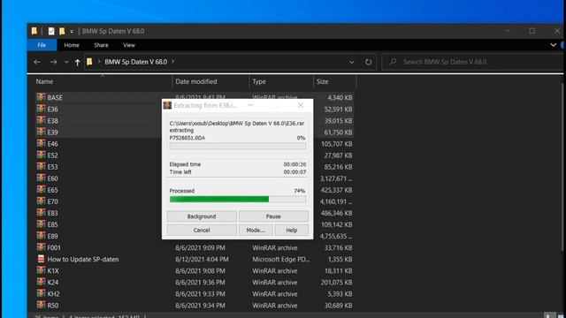Expand the Explorer ribbon chevron
The height and width of the screenshot is (318, 566).
click(x=553, y=45)
